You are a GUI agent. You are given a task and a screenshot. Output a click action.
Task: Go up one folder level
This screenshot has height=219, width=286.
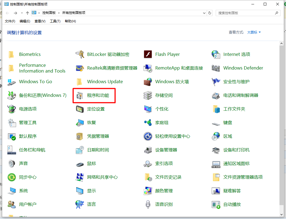pyautogui.click(x=27, y=13)
